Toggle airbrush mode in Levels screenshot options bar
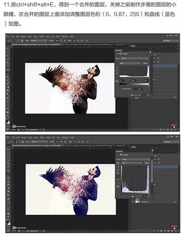The image size is (183, 234). (82, 41)
